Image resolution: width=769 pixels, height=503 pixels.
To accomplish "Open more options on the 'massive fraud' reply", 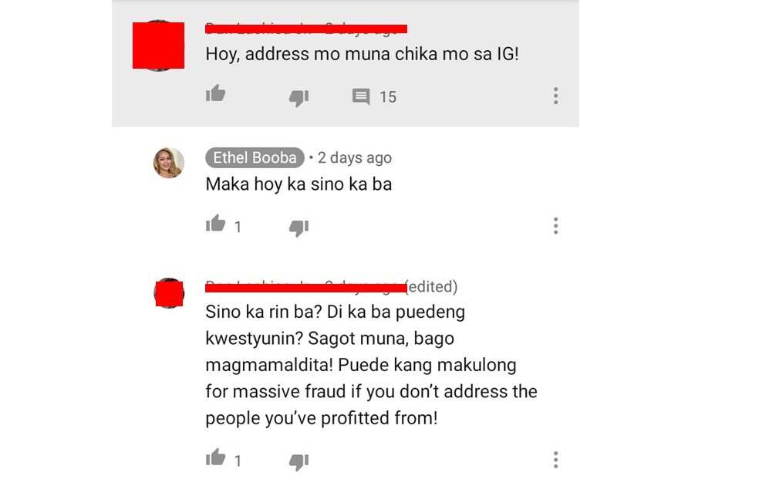I will pos(555,460).
